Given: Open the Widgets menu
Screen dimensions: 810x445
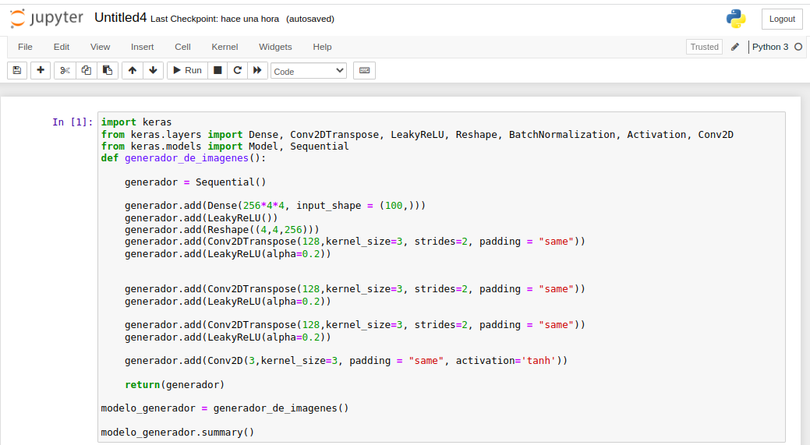Looking at the screenshot, I should point(275,47).
